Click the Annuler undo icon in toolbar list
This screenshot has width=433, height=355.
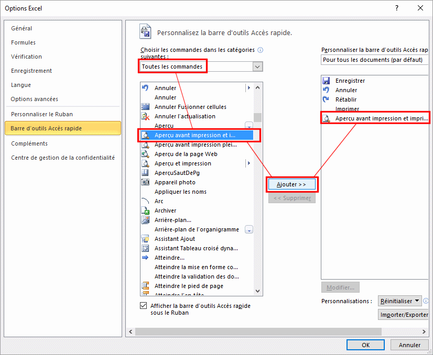tap(326, 90)
